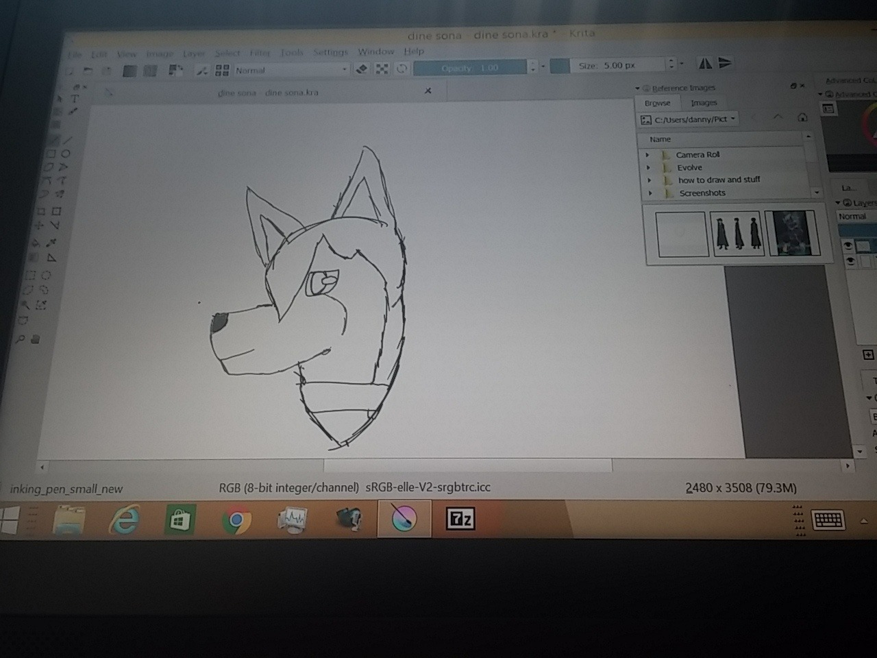Select the Measure triangle tool
The image size is (877, 658).
point(51,258)
